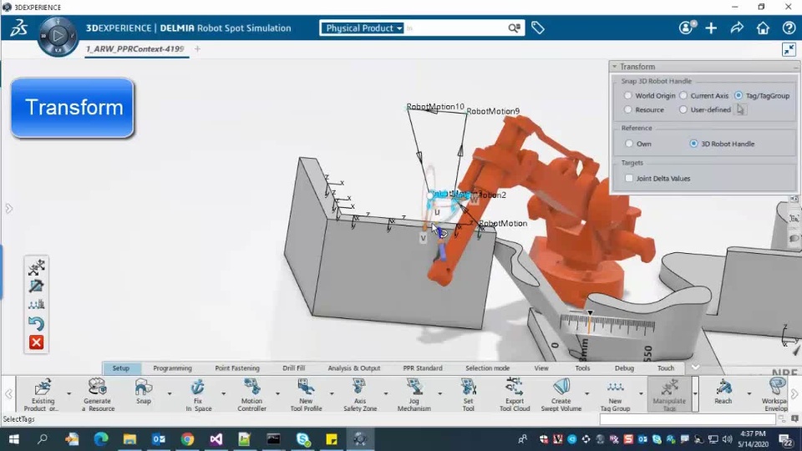Click in the top search field
Viewport: 802px width, 451px height.
point(455,28)
